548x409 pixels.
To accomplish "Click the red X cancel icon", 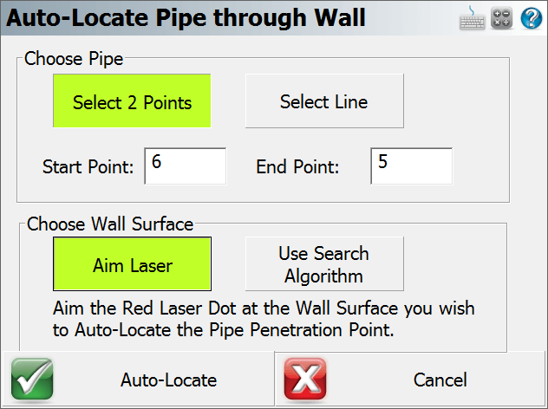I will 305,379.
